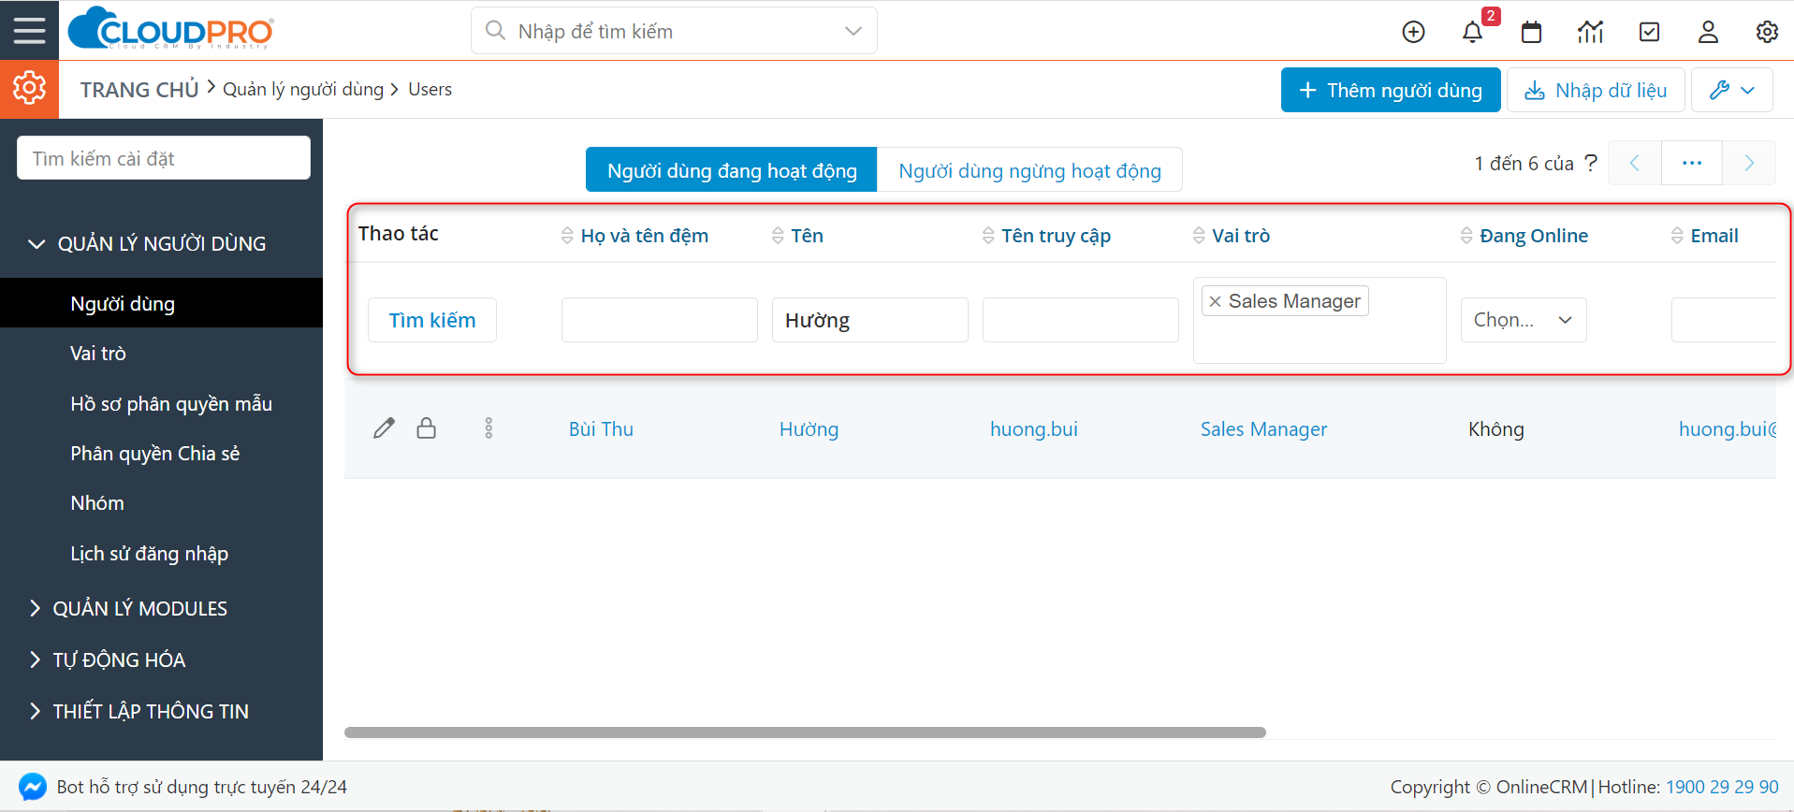Open Hường name link in row

click(x=809, y=428)
